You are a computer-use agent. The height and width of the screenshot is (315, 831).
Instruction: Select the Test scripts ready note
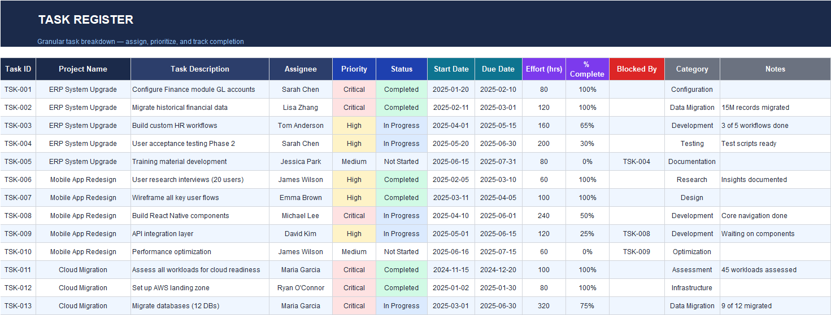(775, 143)
